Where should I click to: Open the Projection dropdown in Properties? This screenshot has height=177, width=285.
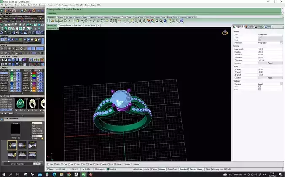click(281, 43)
